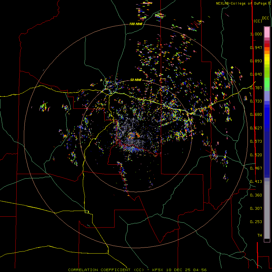Click the 10 DEC 25 date stamp

coord(178,270)
